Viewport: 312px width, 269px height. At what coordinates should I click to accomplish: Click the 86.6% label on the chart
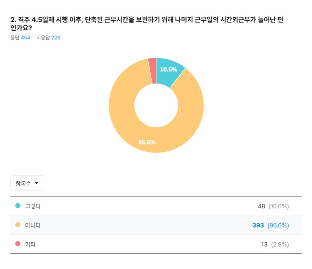pyautogui.click(x=147, y=142)
